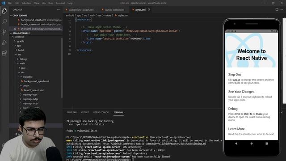
Task: Open the View menu
Action: [x=37, y=3]
